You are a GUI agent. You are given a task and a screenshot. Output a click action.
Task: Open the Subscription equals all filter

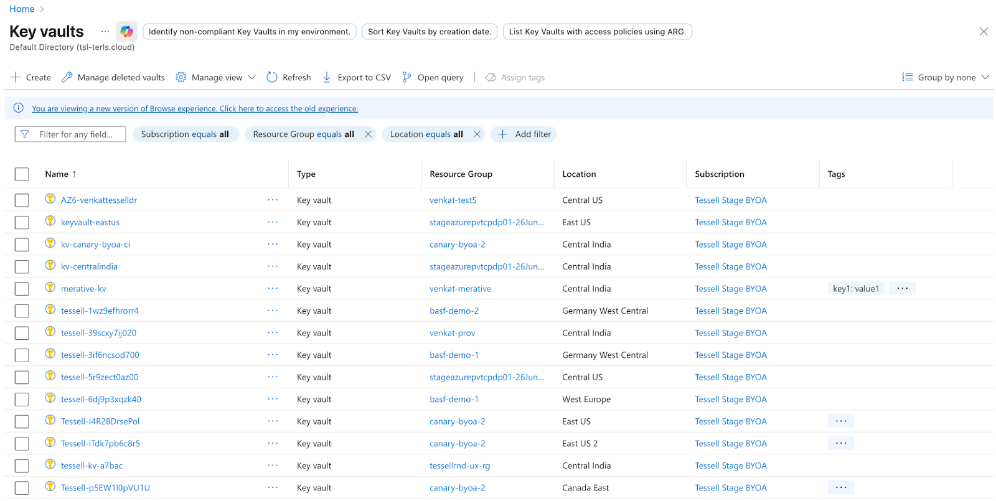[185, 134]
